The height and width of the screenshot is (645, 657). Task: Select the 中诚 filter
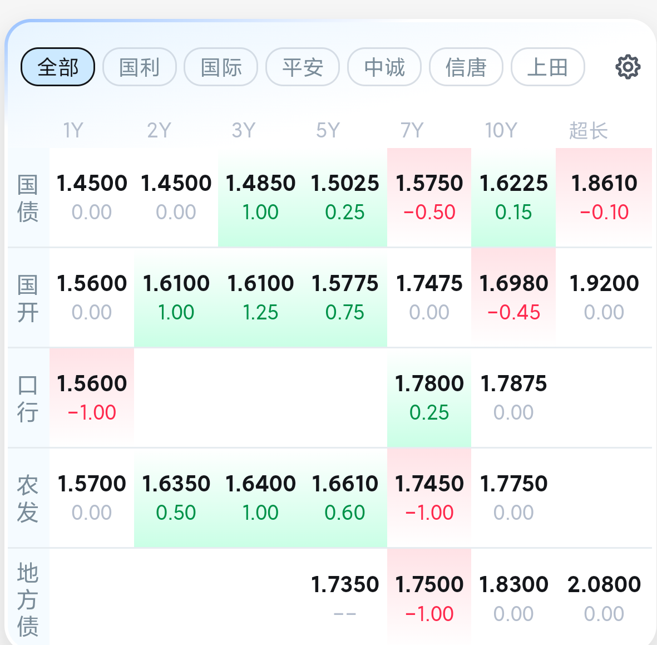[384, 67]
